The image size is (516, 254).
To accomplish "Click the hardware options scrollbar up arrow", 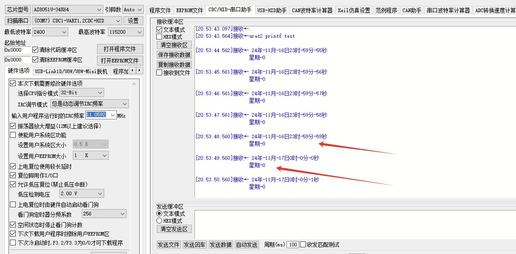I will tap(134, 84).
